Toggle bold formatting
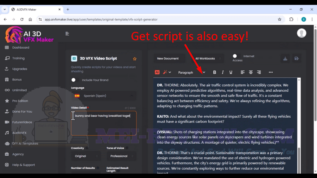Screen dimensions: 317x178 point(215,72)
